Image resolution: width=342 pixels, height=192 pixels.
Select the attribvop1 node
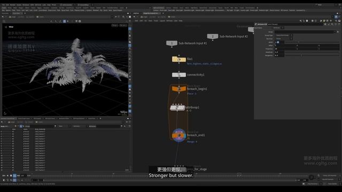click(x=177, y=108)
